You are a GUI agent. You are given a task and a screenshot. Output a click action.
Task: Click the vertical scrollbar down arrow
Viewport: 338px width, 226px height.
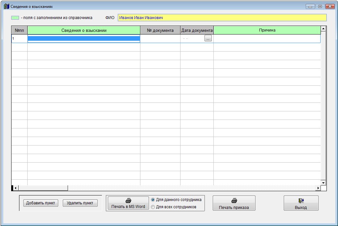(x=323, y=183)
